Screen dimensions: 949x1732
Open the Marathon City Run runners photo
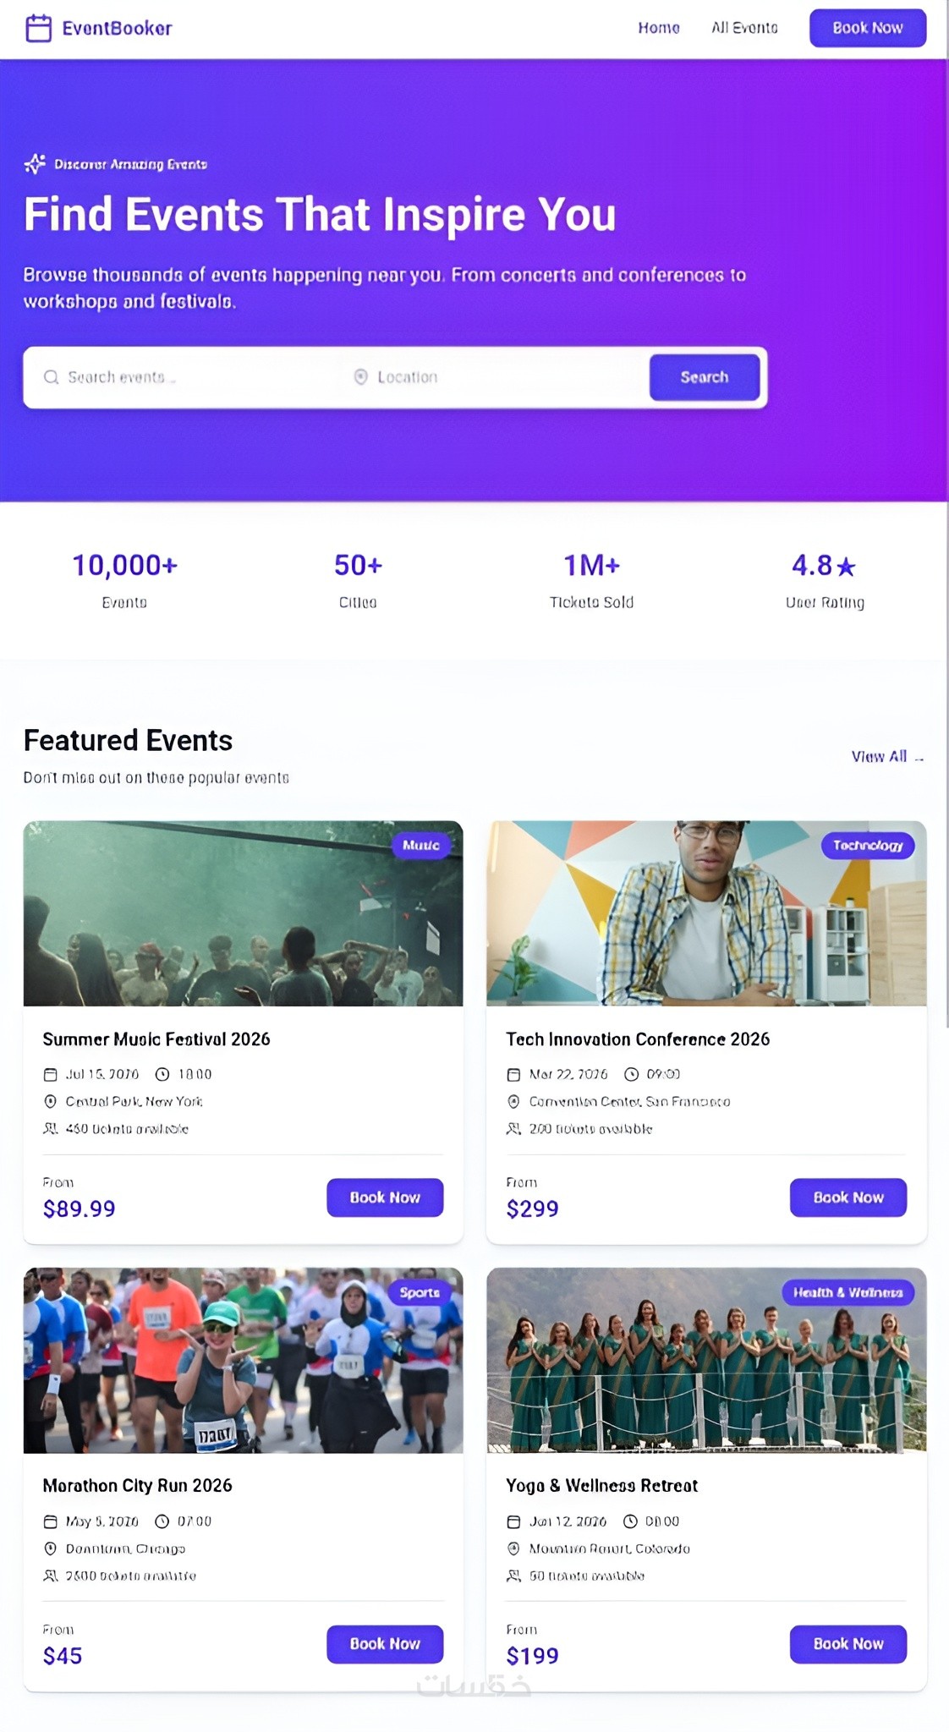tap(244, 1361)
